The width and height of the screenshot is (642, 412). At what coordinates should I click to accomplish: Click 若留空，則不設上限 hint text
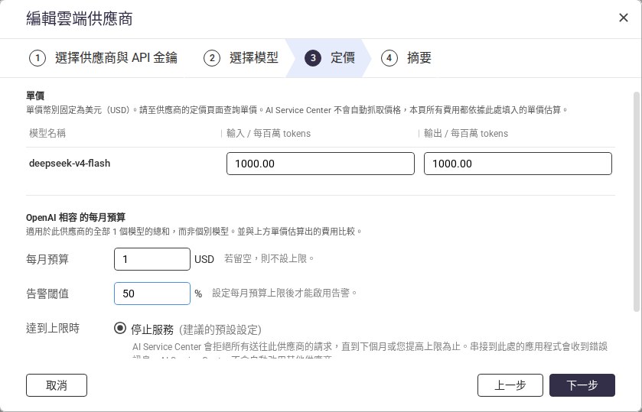(269, 258)
